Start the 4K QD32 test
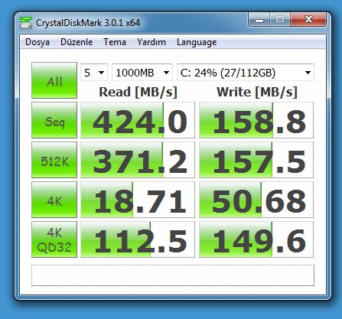Screen dimensions: 342x319 (x=54, y=239)
